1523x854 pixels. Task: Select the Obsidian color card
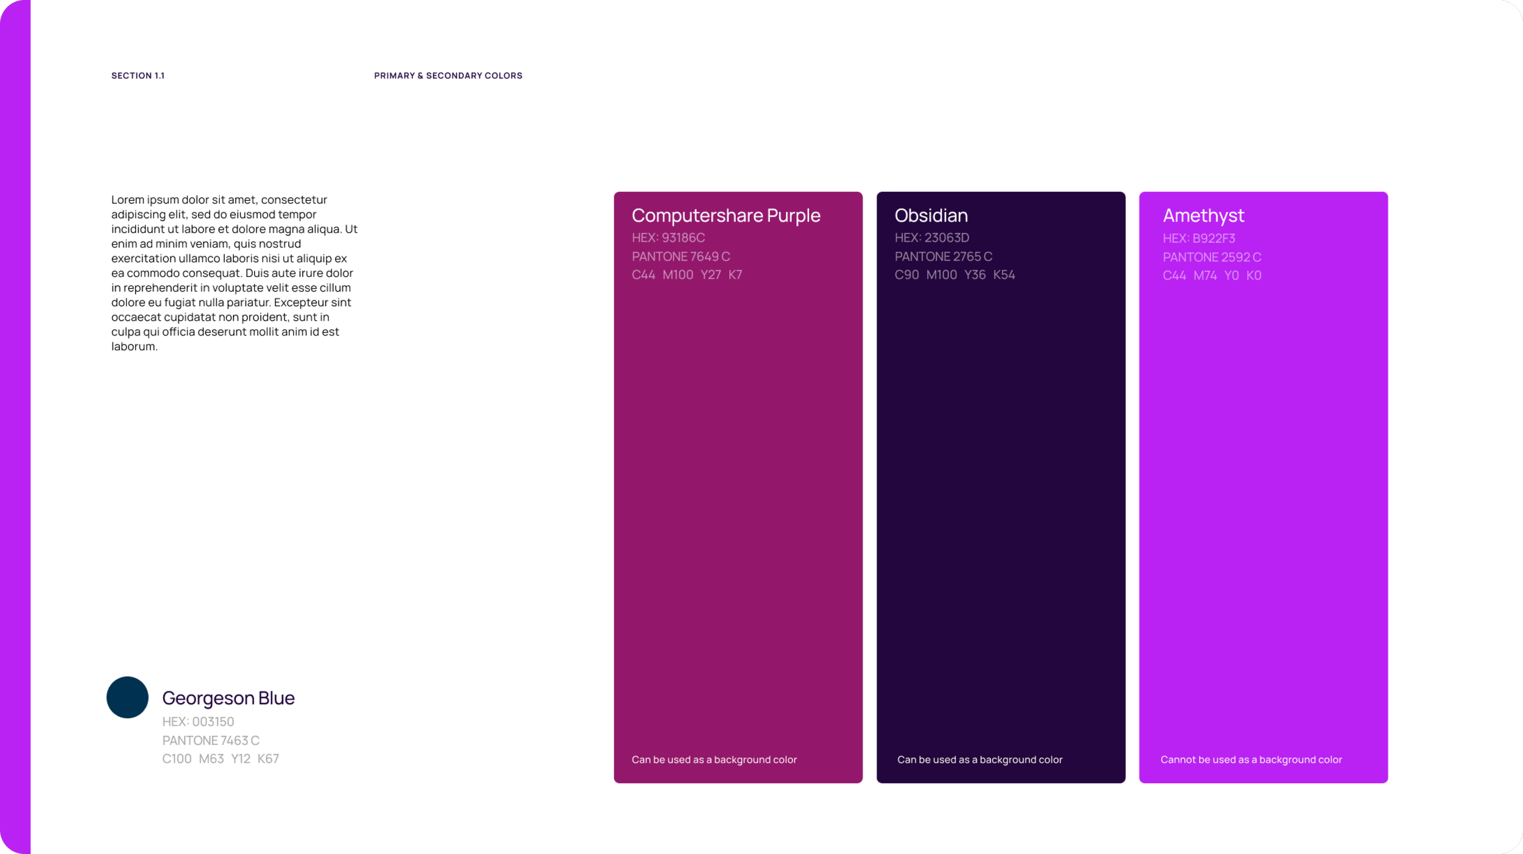click(1000, 487)
